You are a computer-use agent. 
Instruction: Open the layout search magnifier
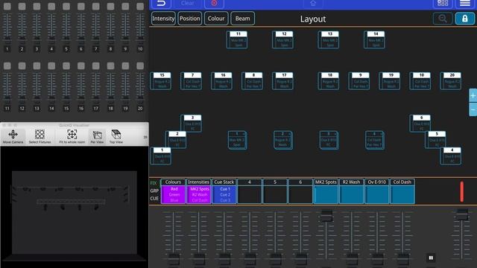[x=443, y=19]
